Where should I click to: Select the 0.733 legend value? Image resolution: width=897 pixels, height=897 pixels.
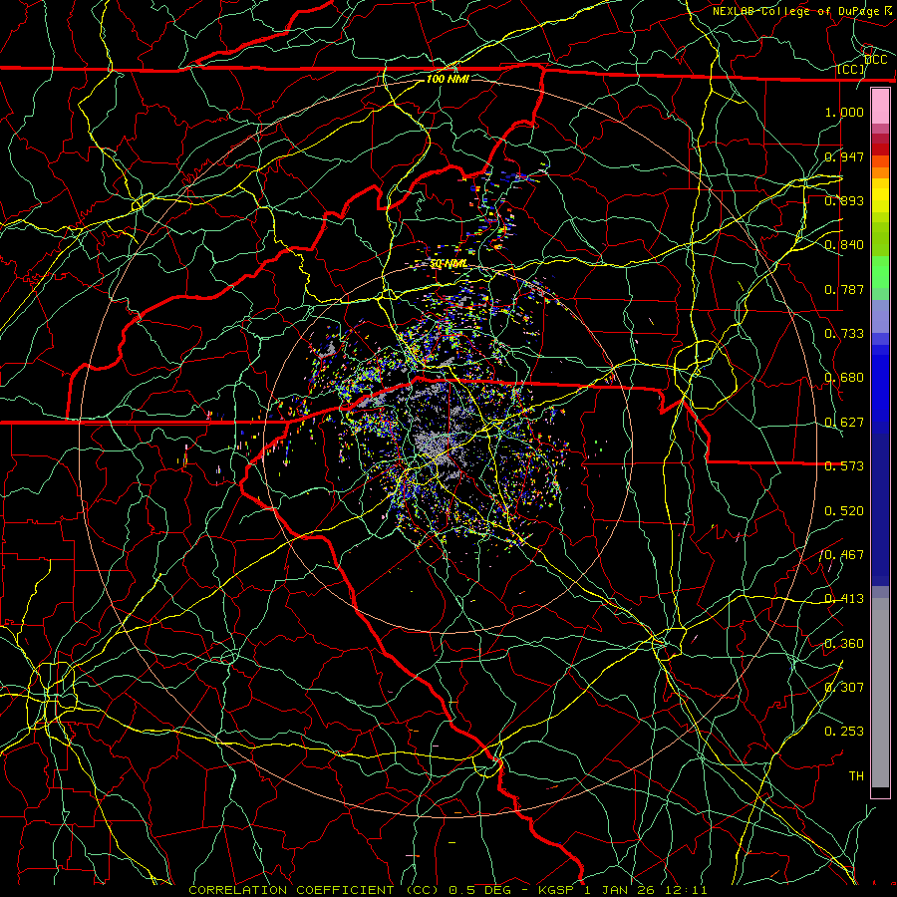click(844, 334)
